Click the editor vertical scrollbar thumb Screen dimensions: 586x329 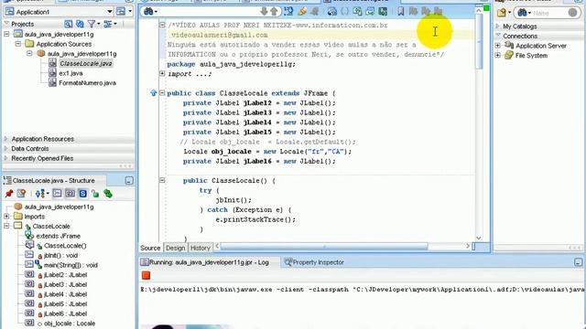click(479, 41)
